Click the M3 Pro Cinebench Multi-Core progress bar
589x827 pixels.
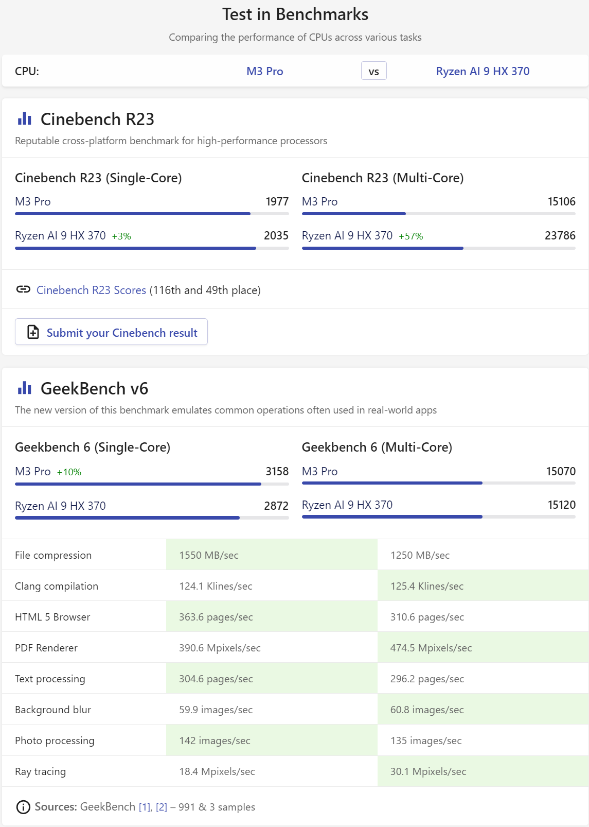point(439,214)
